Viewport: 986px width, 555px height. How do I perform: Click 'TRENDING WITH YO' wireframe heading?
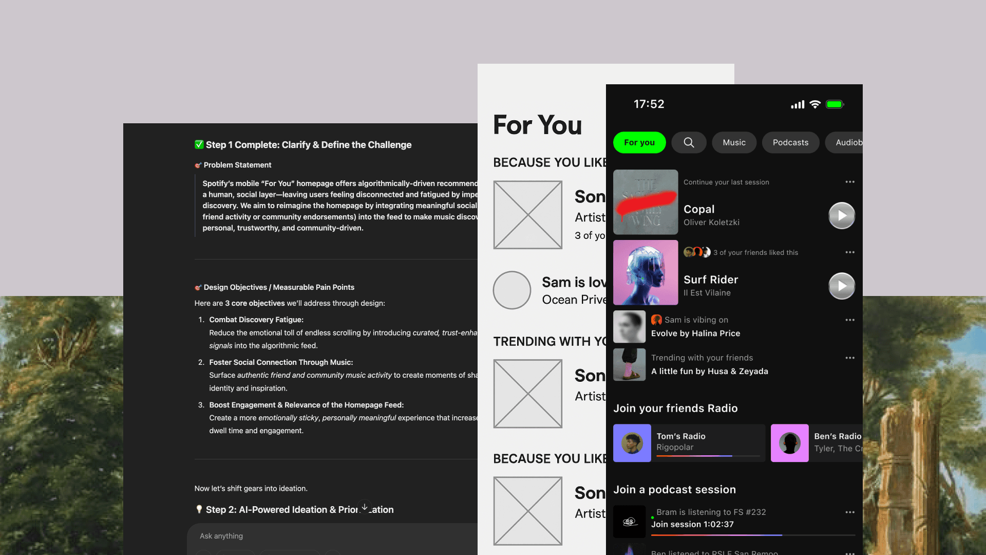(x=549, y=341)
